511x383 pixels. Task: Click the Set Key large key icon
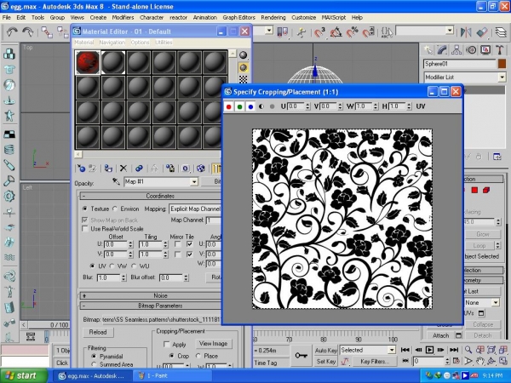tap(301, 355)
